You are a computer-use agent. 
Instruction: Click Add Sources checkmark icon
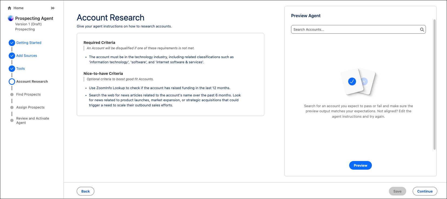(12, 56)
